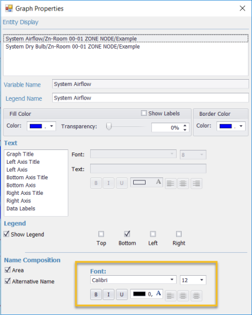The height and width of the screenshot is (315, 252).
Task: Click Graph Properties window app icon
Action: [x=9, y=9]
